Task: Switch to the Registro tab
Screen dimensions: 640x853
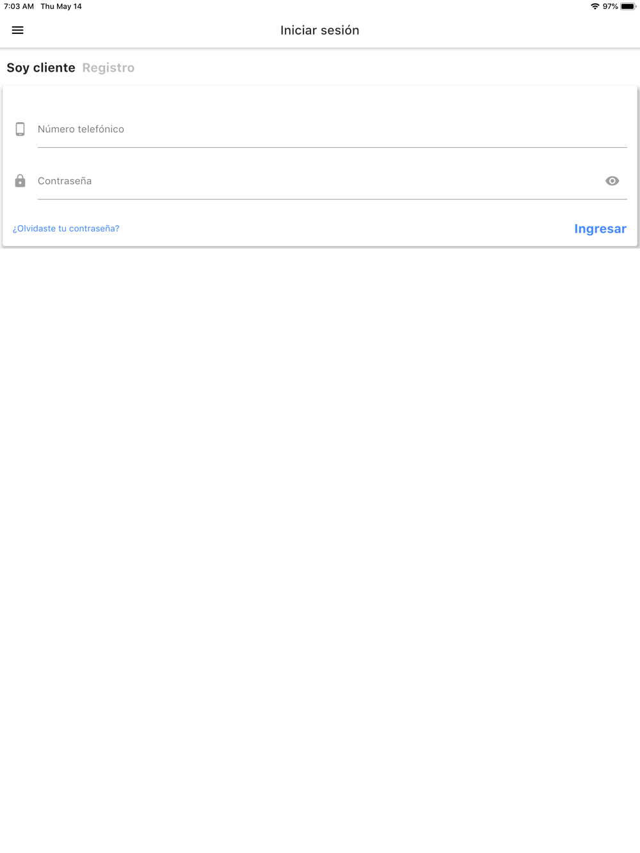Action: click(108, 68)
